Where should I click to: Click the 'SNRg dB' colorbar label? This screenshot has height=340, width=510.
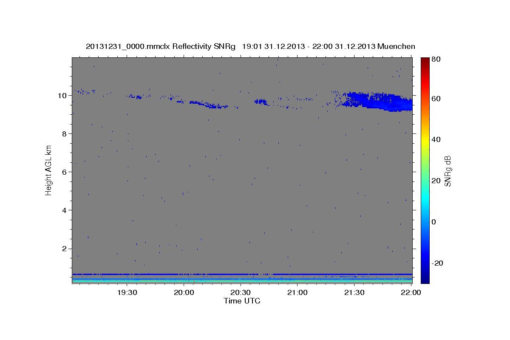point(448,171)
